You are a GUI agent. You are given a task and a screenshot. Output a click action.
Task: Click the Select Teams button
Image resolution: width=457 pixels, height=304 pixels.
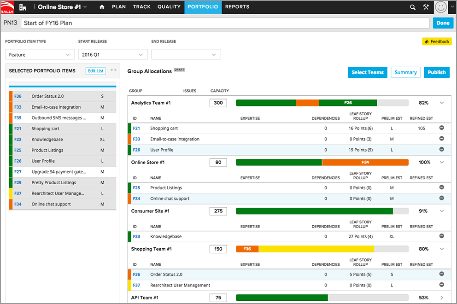(367, 72)
